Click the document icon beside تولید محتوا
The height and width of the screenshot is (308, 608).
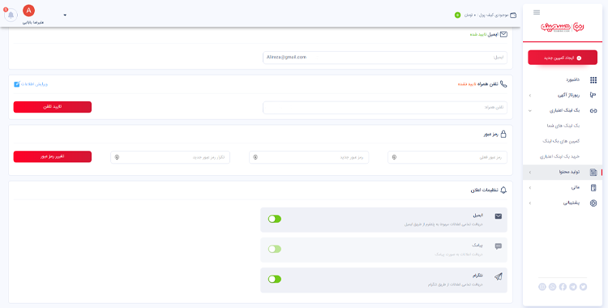tap(593, 172)
